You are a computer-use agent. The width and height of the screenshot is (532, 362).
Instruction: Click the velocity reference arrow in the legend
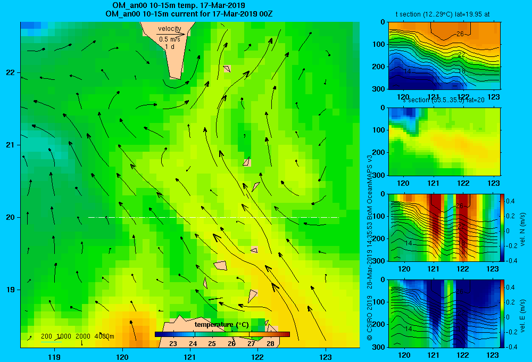pyautogui.click(x=171, y=34)
